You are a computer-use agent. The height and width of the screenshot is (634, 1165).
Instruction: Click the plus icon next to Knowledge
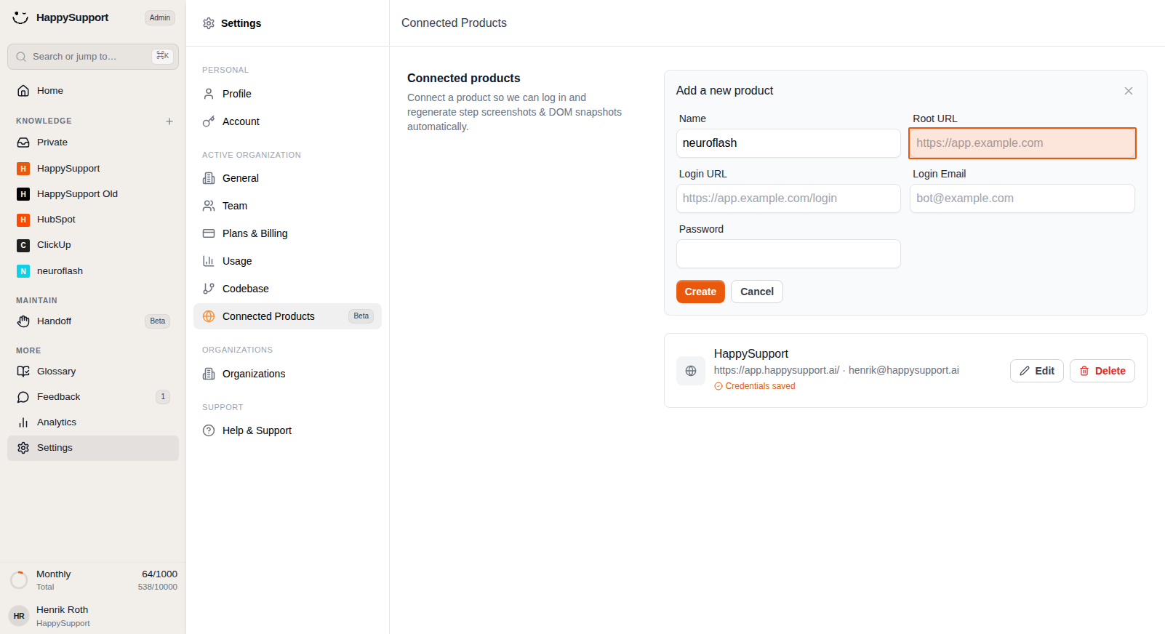click(x=169, y=121)
